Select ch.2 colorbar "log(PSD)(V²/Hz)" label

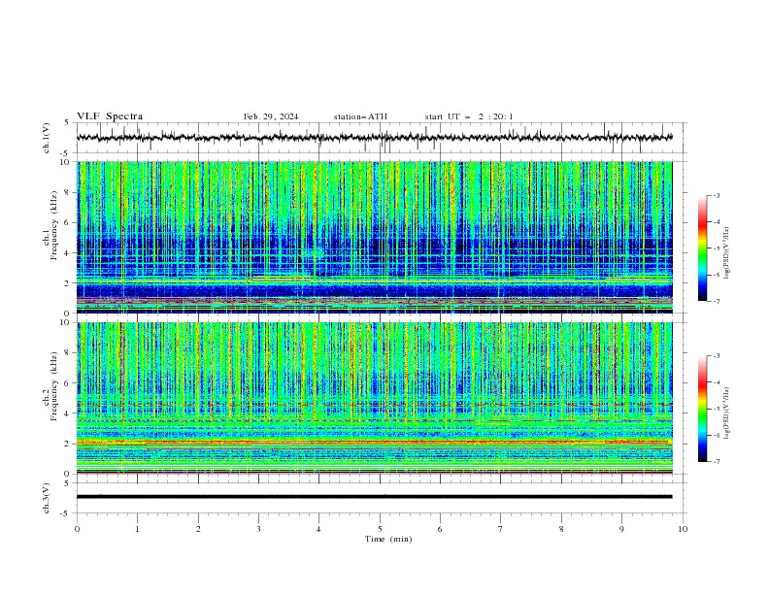click(726, 413)
